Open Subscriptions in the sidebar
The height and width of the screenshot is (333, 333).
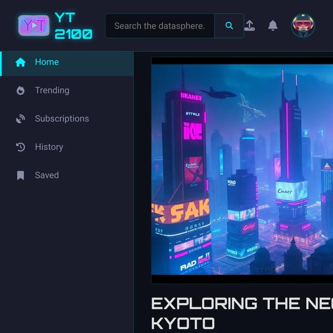(67, 119)
